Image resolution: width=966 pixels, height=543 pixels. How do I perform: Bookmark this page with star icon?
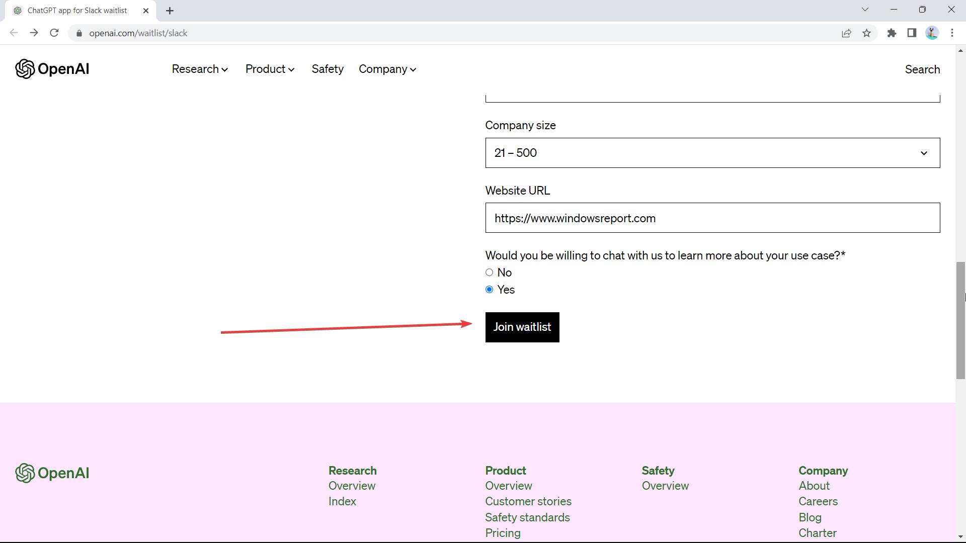point(866,33)
